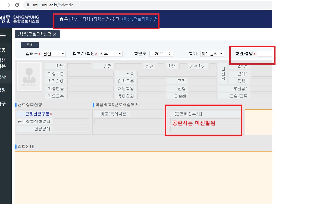This screenshot has width=313, height=204.
Task: Click the (학생)근로장학신청 breadcrumb link
Action: pos(140,19)
